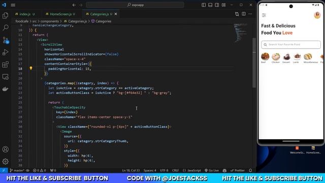Tap the Search Your Favorite Food field
325x183 pixels.
coord(291,45)
